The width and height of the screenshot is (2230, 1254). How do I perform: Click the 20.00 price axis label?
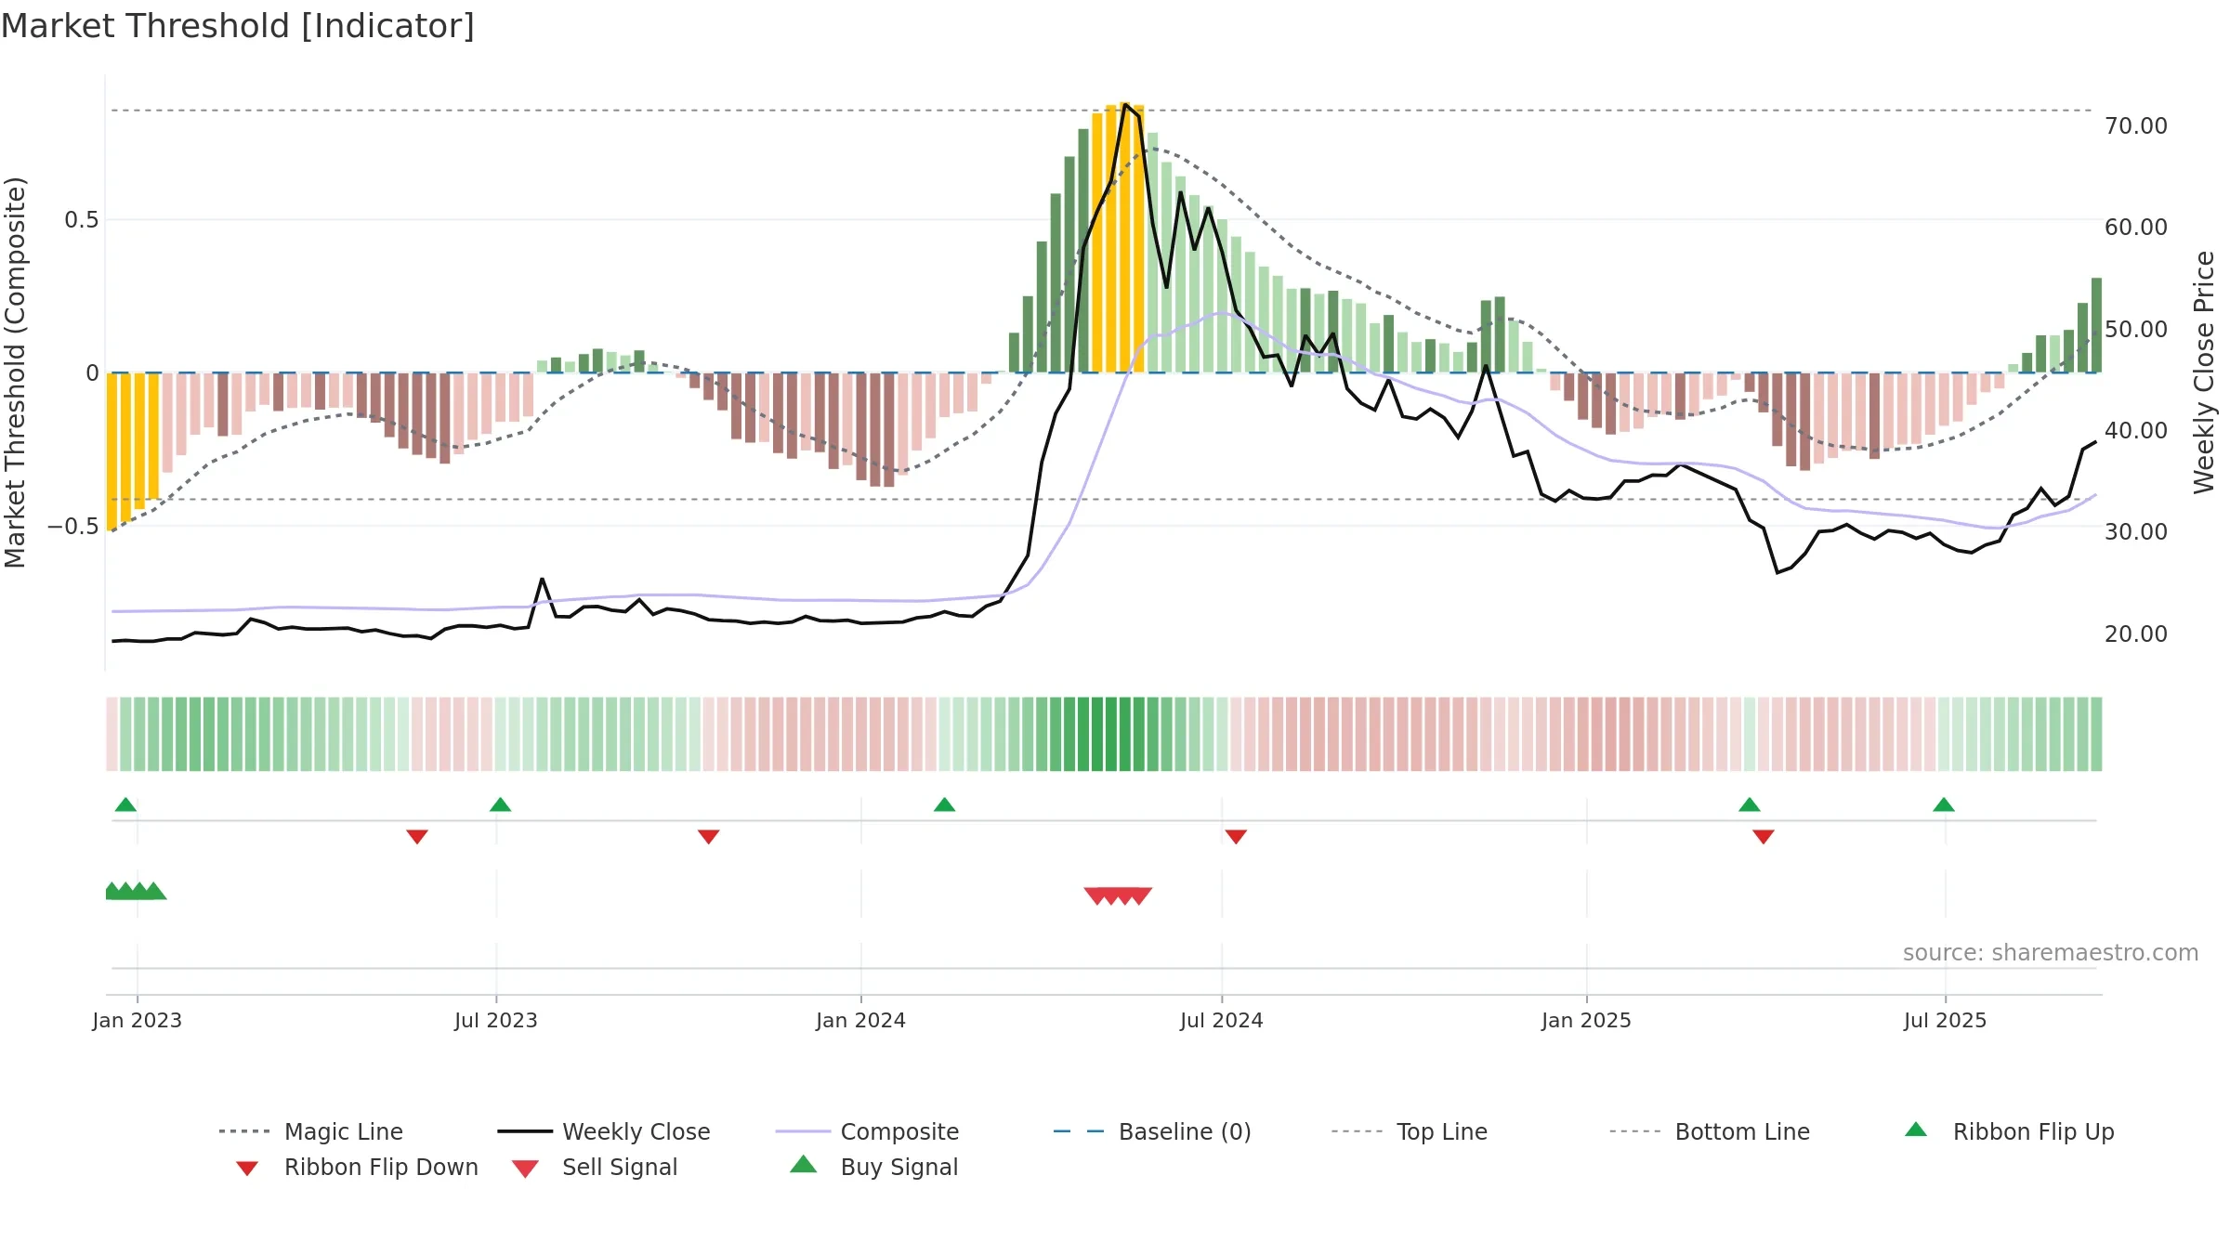click(2136, 634)
